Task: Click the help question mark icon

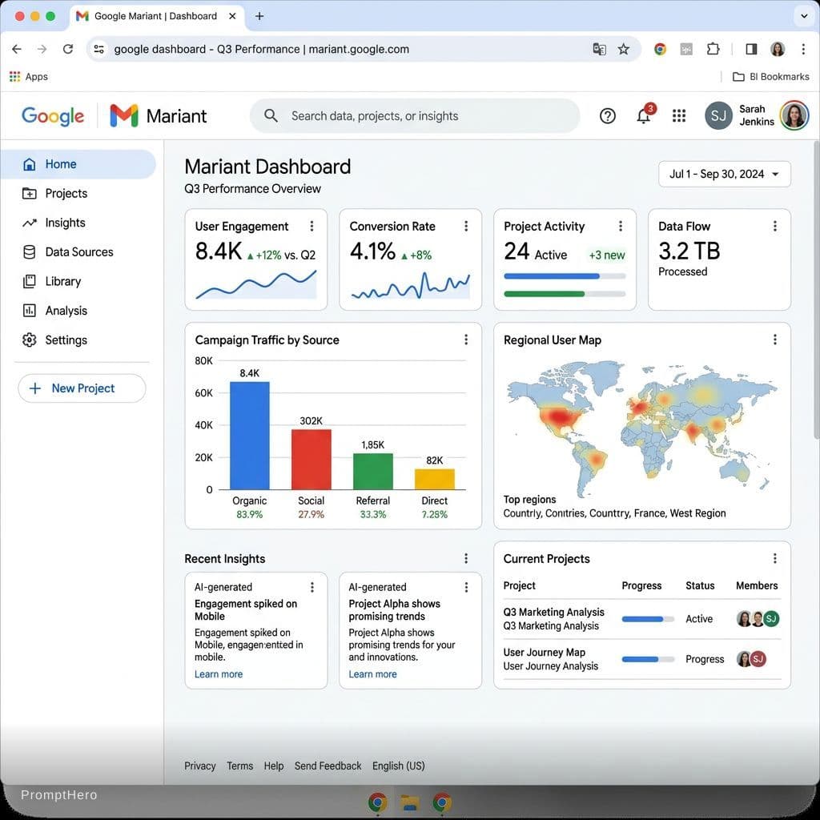Action: click(x=607, y=115)
